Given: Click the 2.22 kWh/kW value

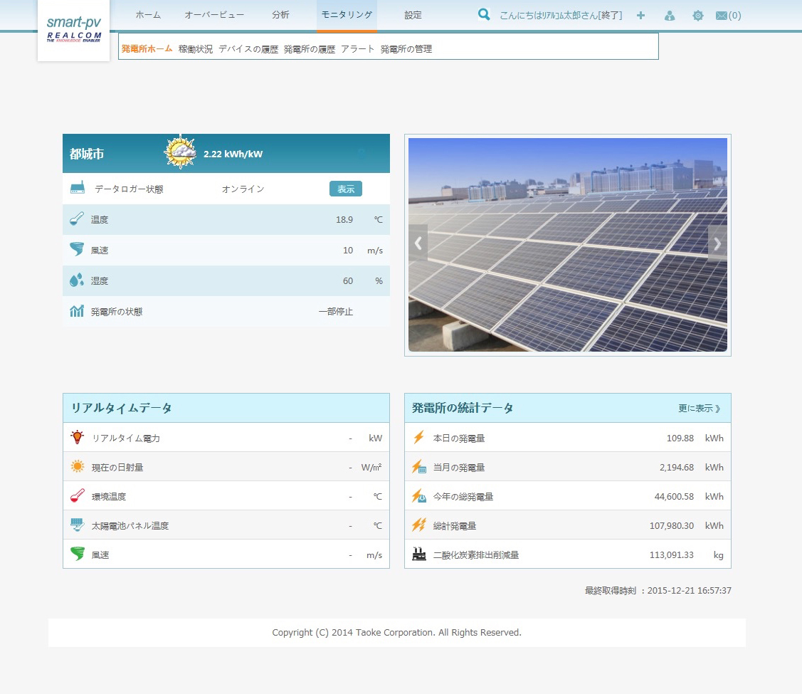Looking at the screenshot, I should [x=233, y=154].
